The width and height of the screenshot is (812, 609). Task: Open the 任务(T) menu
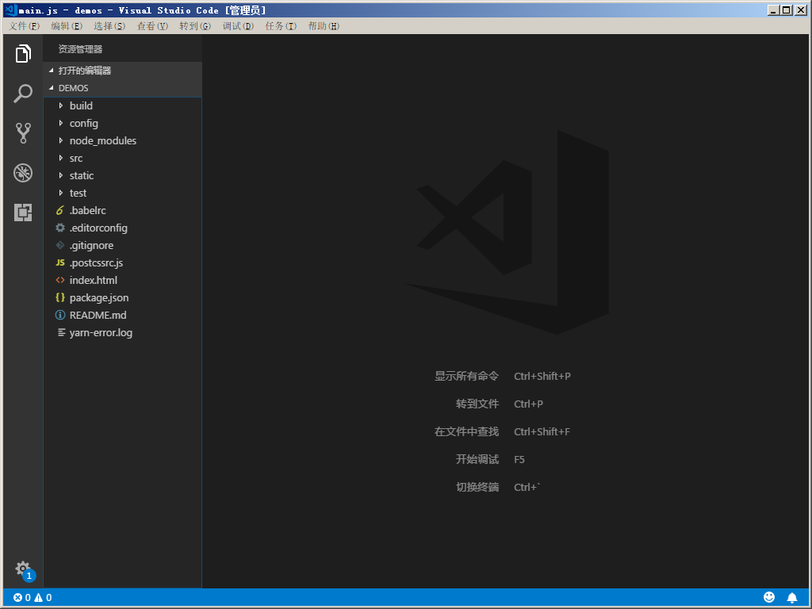click(281, 26)
